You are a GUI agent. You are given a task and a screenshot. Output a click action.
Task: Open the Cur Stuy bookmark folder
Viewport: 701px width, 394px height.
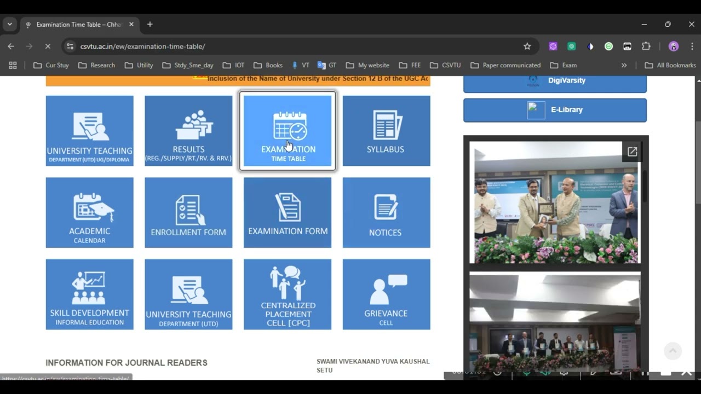51,65
